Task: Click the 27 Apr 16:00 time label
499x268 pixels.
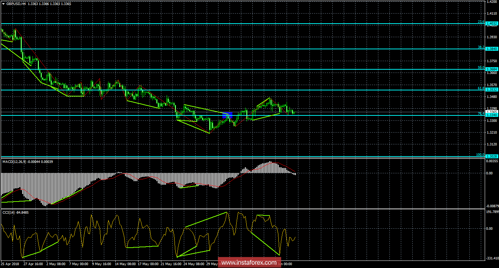Action: coord(33,264)
